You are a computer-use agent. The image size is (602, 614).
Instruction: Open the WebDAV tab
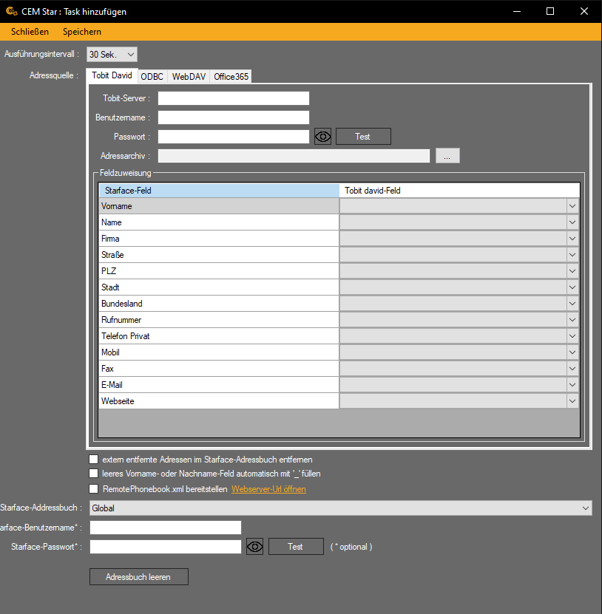189,76
